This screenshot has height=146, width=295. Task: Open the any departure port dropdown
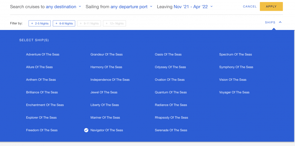(129, 7)
